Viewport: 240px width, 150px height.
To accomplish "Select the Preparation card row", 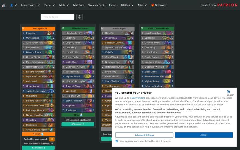I will point(118,38).
